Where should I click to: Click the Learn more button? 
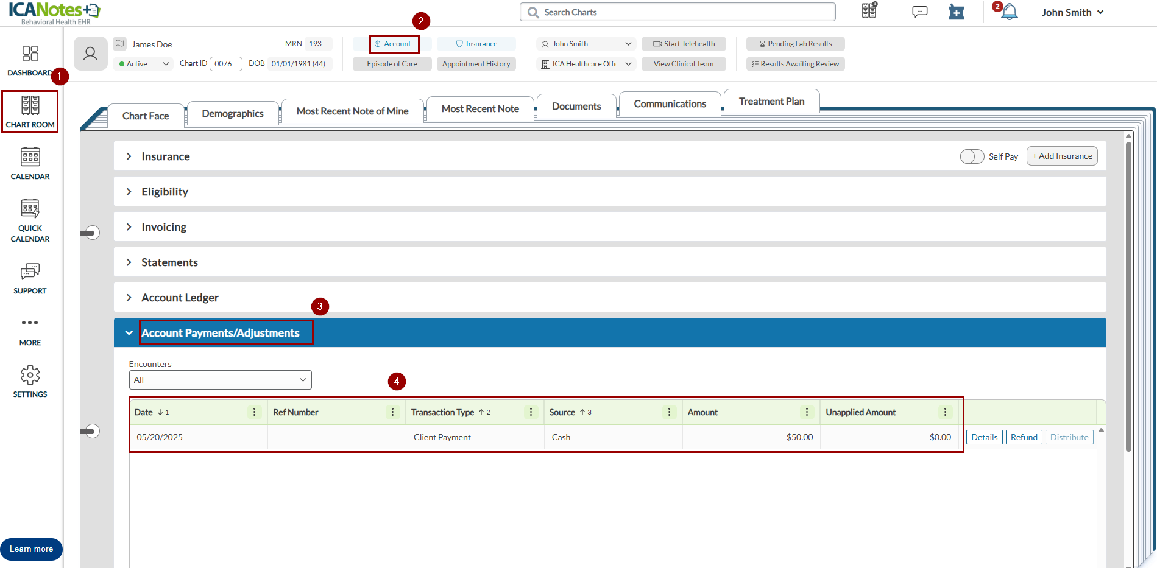pos(32,549)
